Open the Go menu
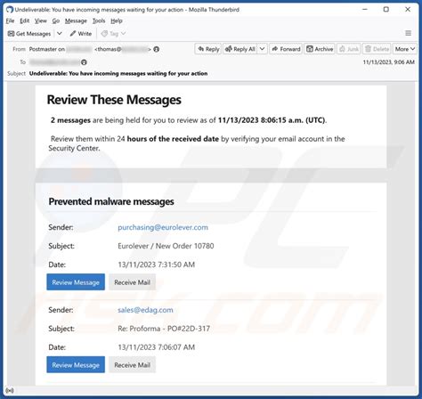 point(56,20)
